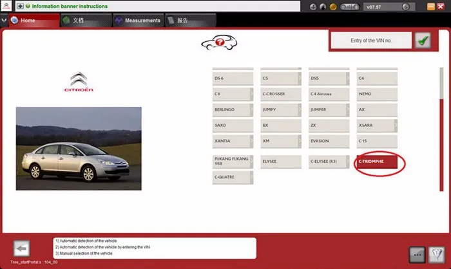This screenshot has width=451, height=269.
Task: Select the XANTIA vehicle
Action: [x=233, y=141]
